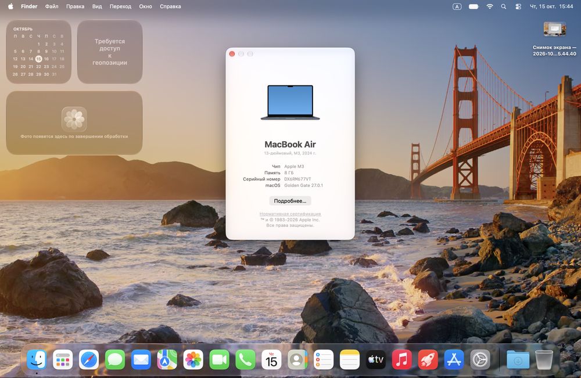Viewport: 581px width, 378px height.
Task: Open Messages app in the Dock
Action: point(115,359)
